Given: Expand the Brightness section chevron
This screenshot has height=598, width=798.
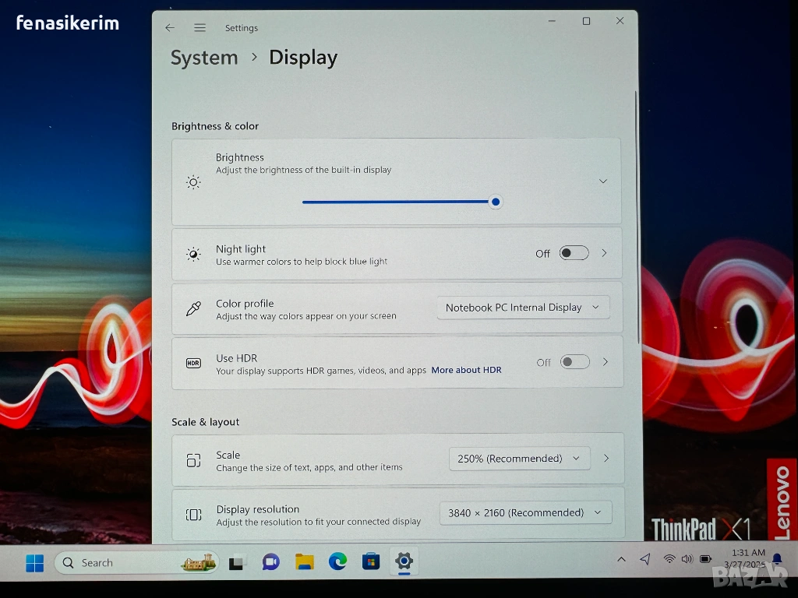Looking at the screenshot, I should click(x=602, y=181).
